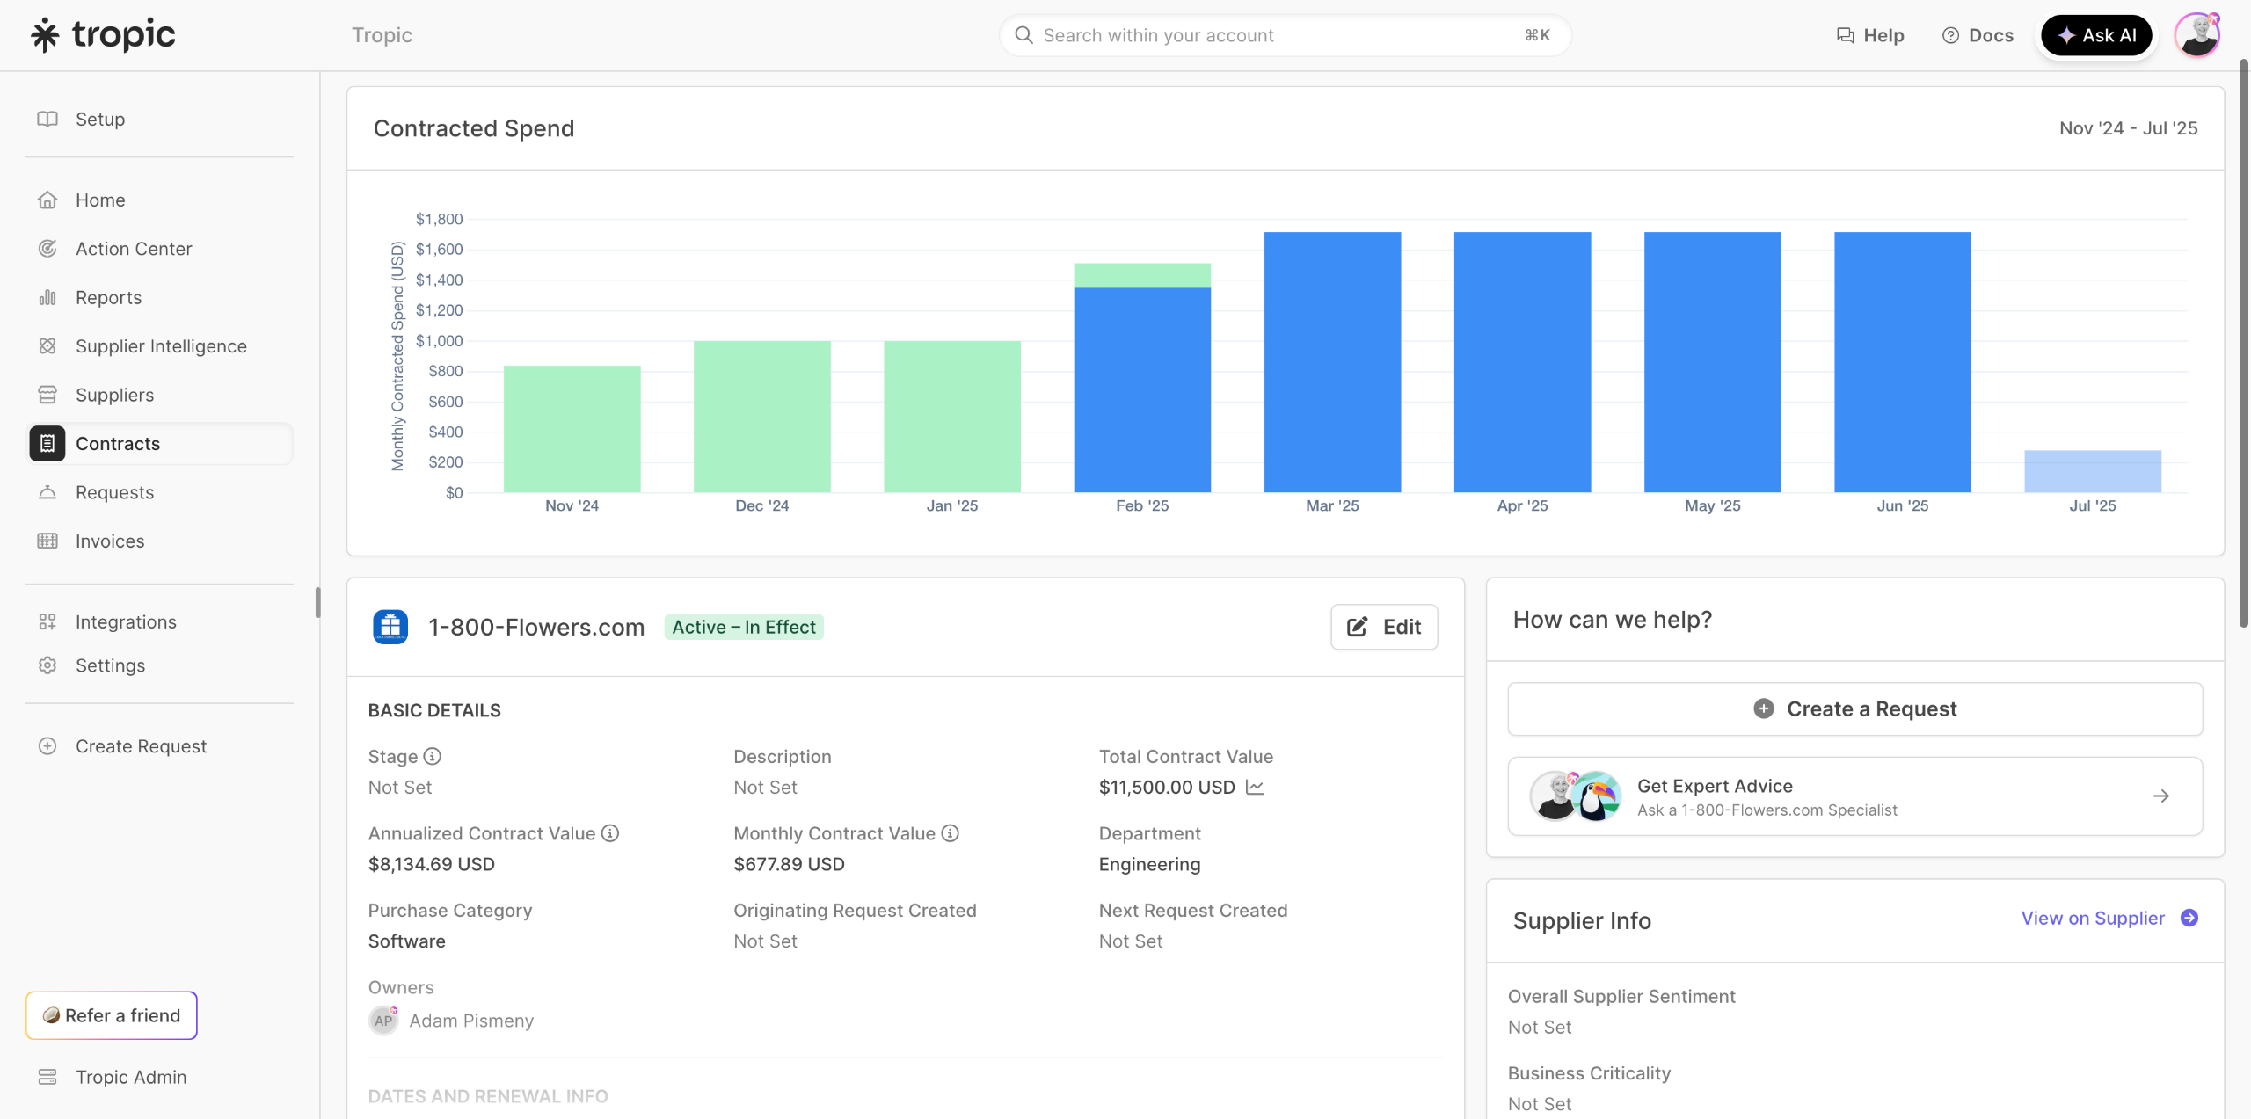Open Supplier Intelligence in the sidebar
This screenshot has width=2251, height=1119.
[161, 346]
